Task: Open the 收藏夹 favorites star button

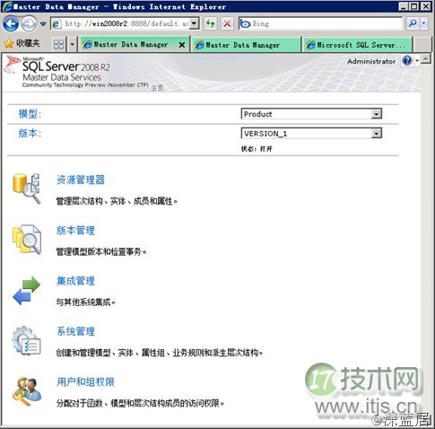Action: tap(22, 44)
